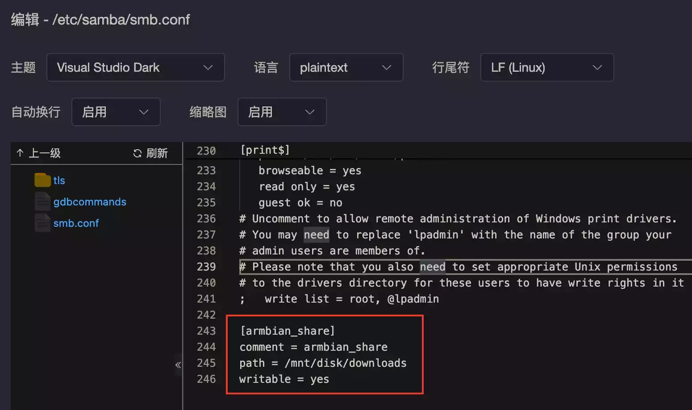Screen dimensions: 692x410
Task: Click the 上一级 go up button
Action: [x=44, y=153]
